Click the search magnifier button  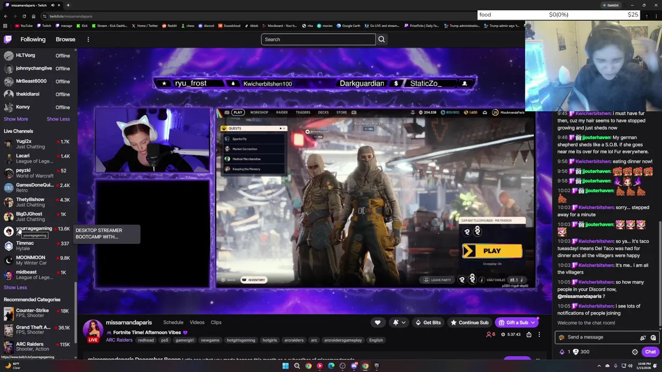(381, 39)
